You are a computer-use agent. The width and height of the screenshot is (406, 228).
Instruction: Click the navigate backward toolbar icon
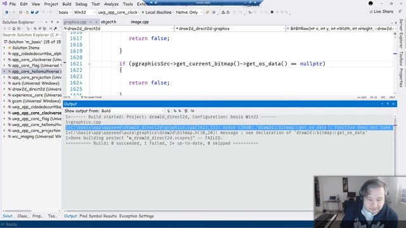(6, 12)
